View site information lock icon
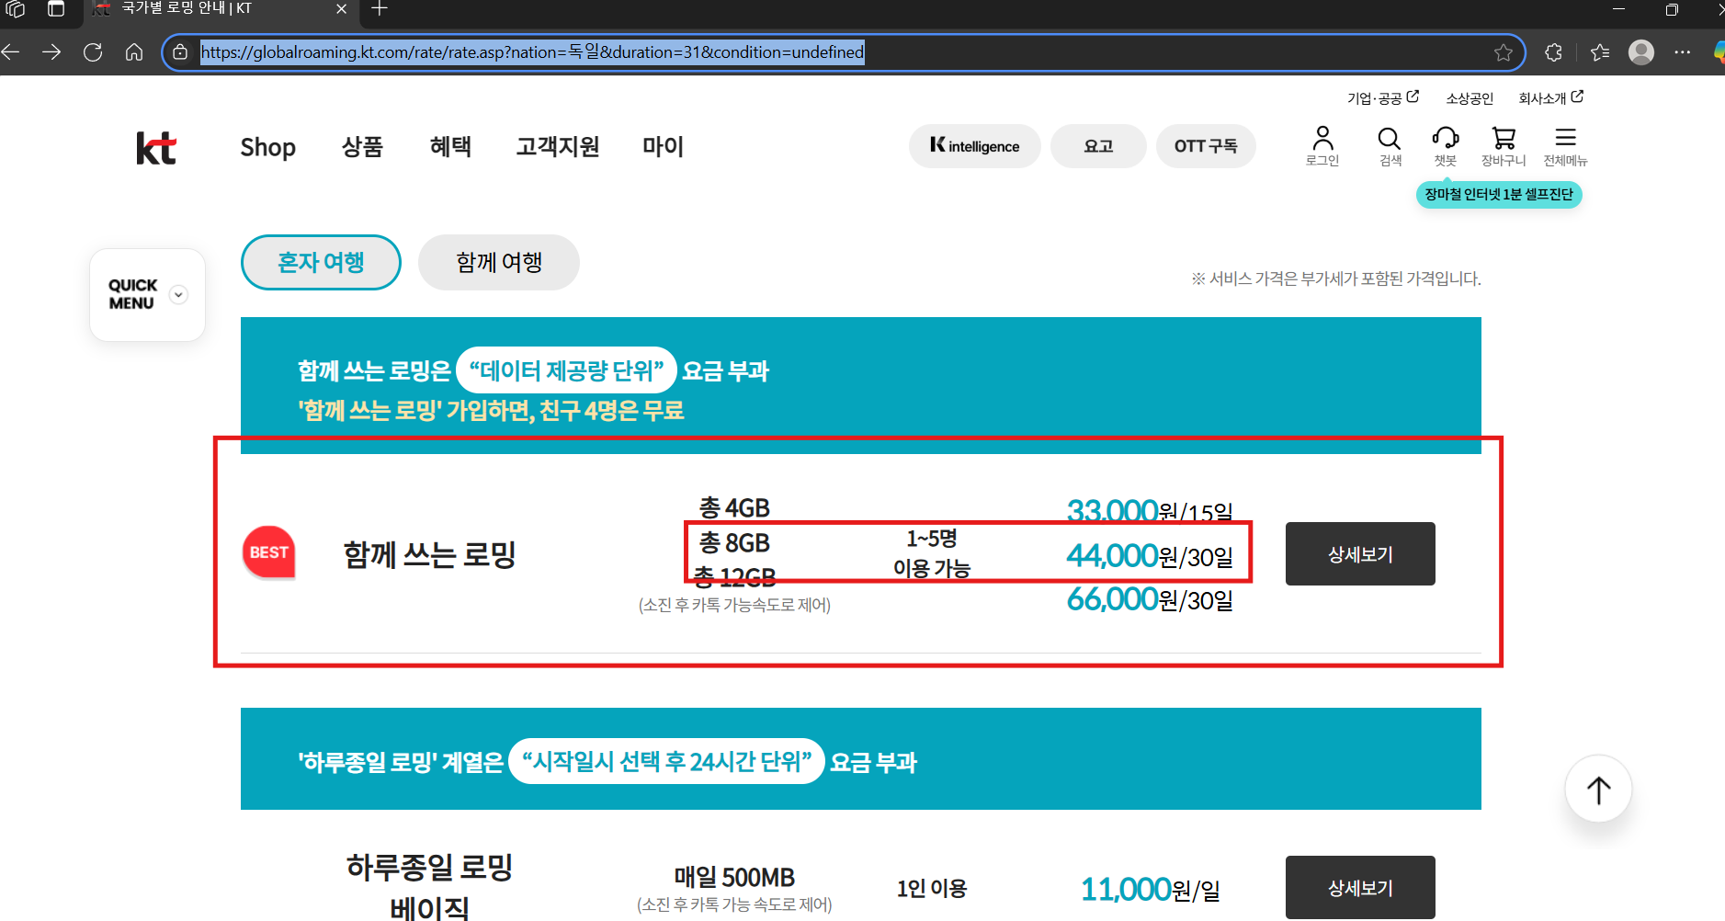The image size is (1725, 921). [181, 52]
